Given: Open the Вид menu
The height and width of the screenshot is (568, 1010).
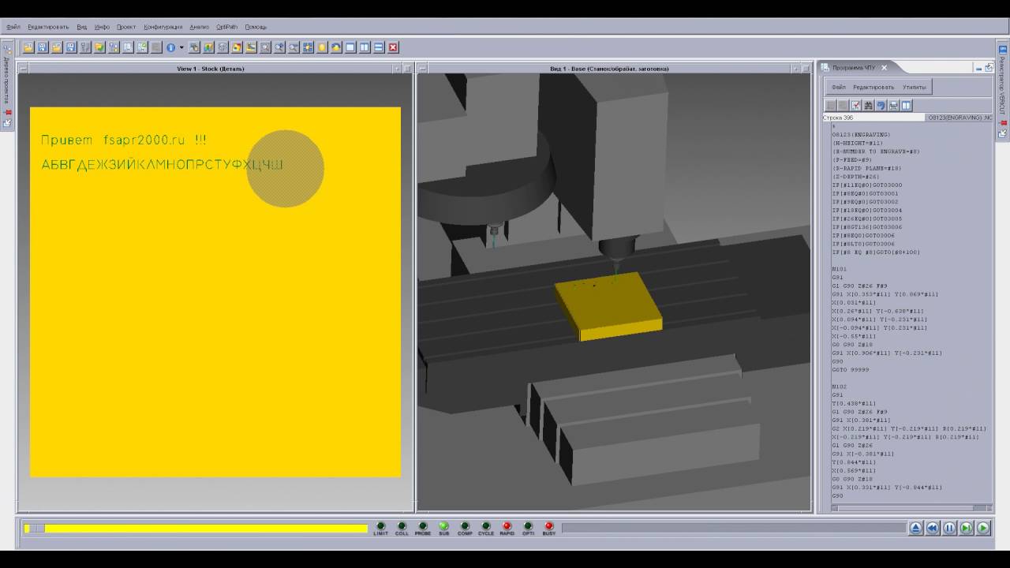Looking at the screenshot, I should tap(81, 27).
